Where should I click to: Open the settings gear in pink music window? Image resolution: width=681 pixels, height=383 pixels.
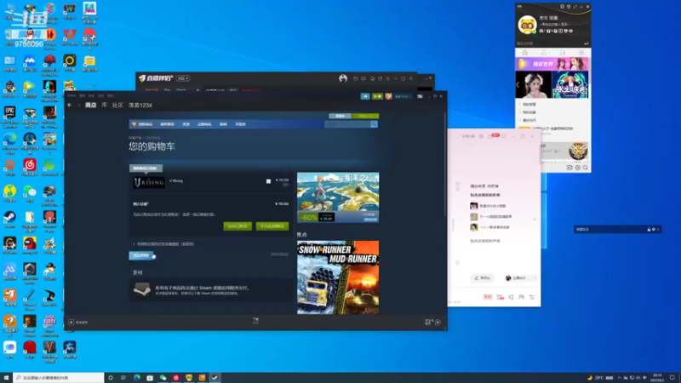481,136
